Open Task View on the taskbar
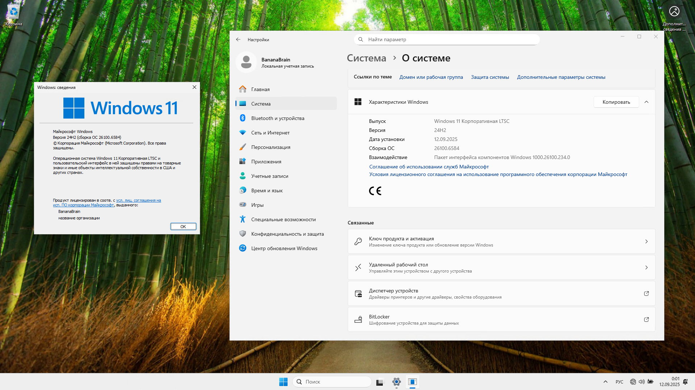695x390 pixels. (x=380, y=382)
